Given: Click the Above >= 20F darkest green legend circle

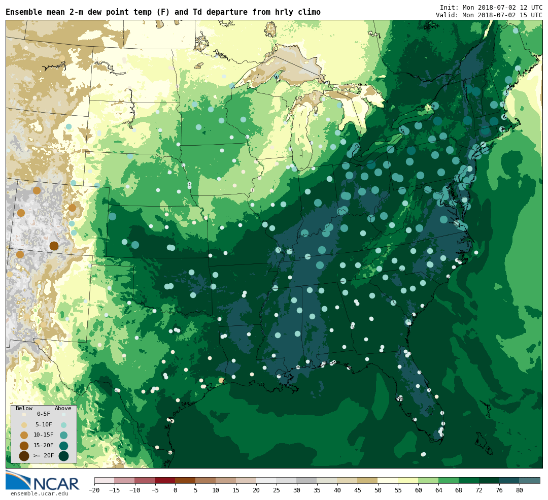Looking at the screenshot, I should [63, 456].
